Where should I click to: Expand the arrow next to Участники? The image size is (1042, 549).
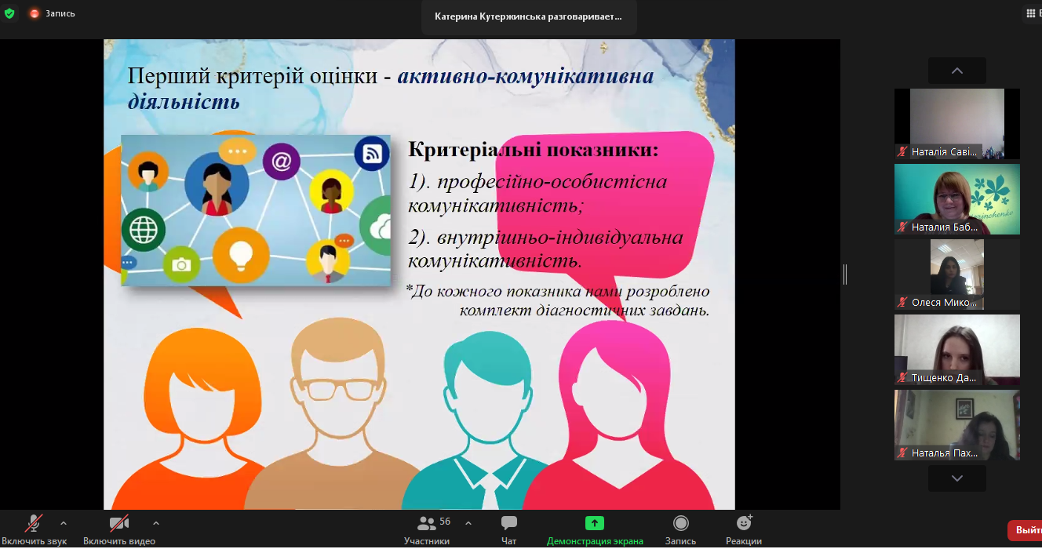468,523
